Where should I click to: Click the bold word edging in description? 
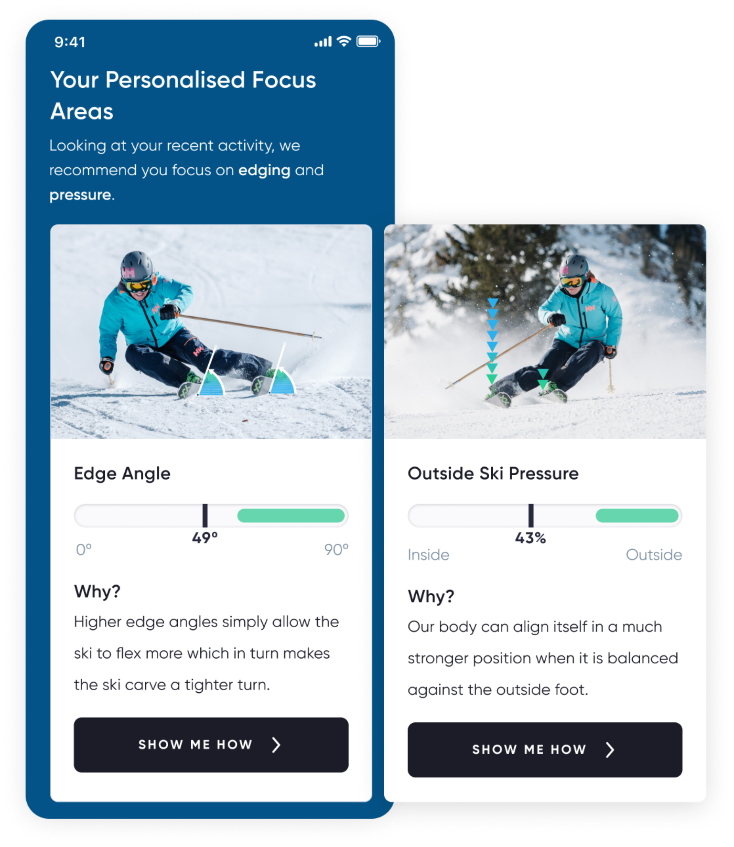click(x=264, y=170)
